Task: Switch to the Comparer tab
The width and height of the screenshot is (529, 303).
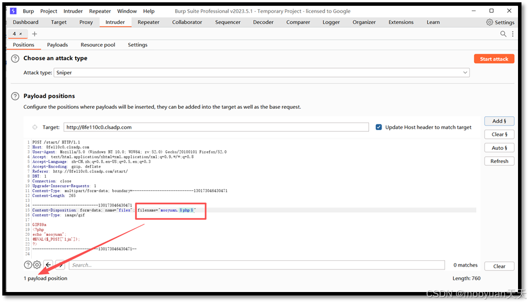Action: click(298, 23)
